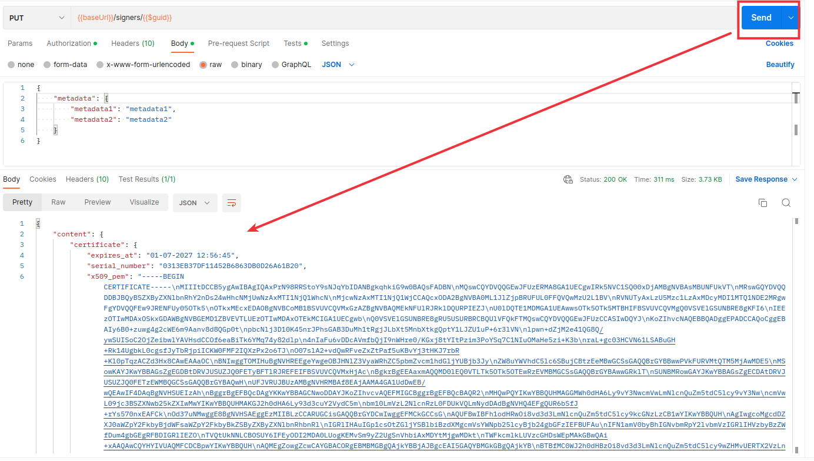Switch to the Authorization tab

[69, 44]
